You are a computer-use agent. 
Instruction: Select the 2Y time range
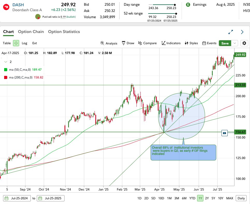[207, 198]
